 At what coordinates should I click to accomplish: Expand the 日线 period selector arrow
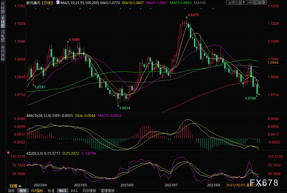(x=20, y=186)
